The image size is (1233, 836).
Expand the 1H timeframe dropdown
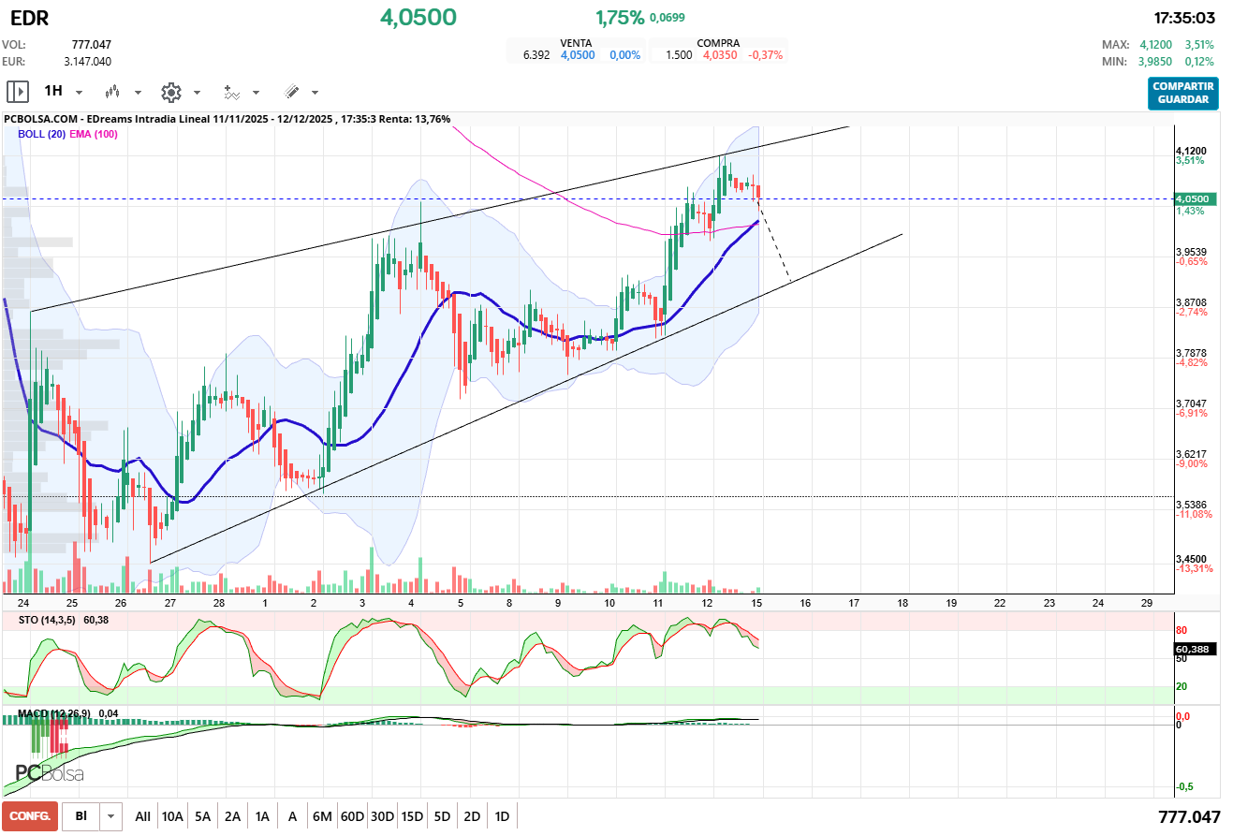tap(79, 93)
